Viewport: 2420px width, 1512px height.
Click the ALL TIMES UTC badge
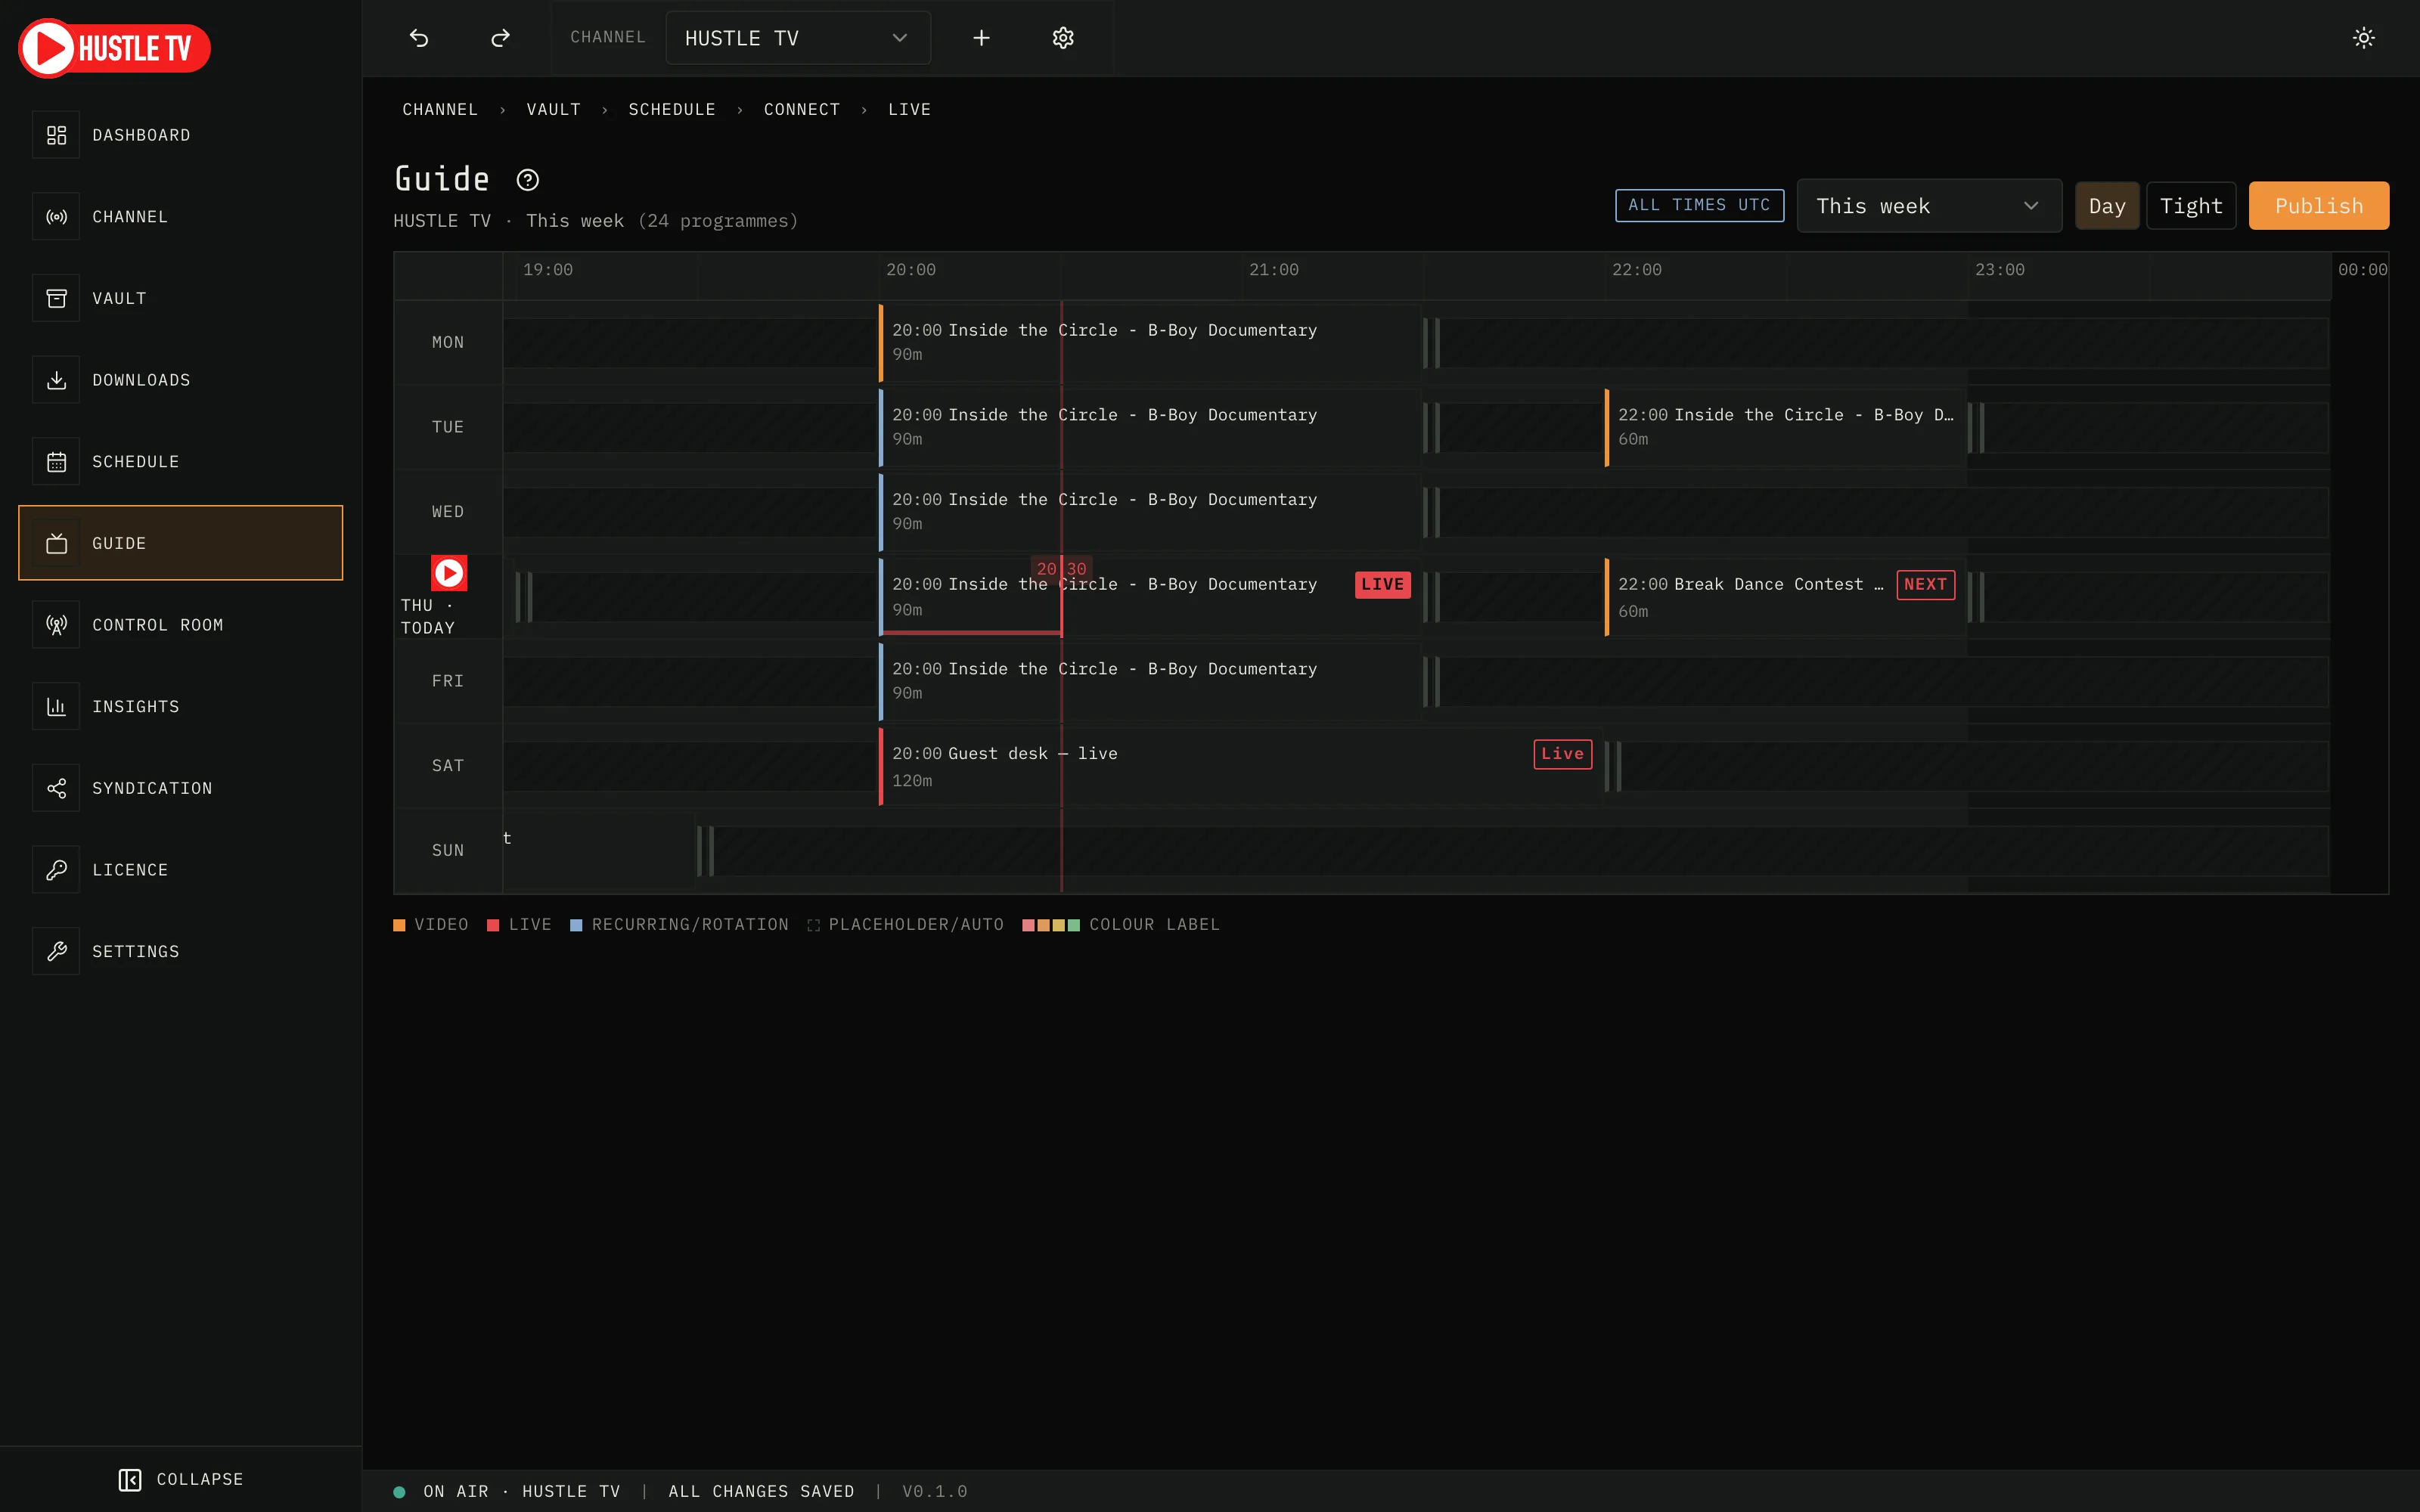point(1699,205)
